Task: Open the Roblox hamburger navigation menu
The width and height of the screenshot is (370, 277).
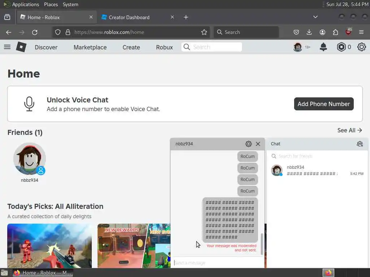Action: [7, 47]
